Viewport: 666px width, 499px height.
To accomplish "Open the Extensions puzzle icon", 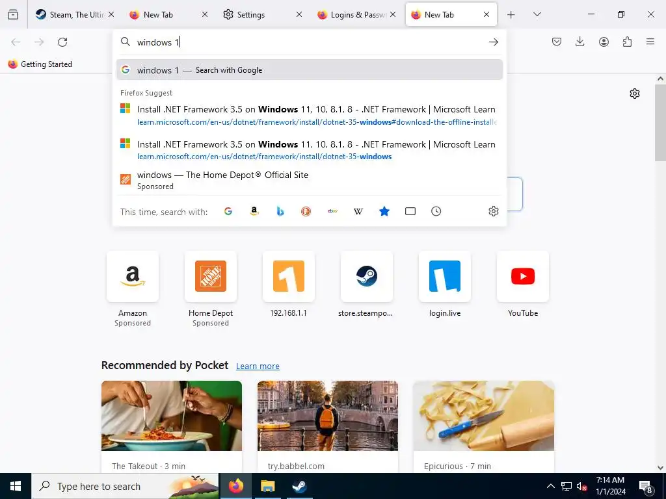I will [x=627, y=42].
